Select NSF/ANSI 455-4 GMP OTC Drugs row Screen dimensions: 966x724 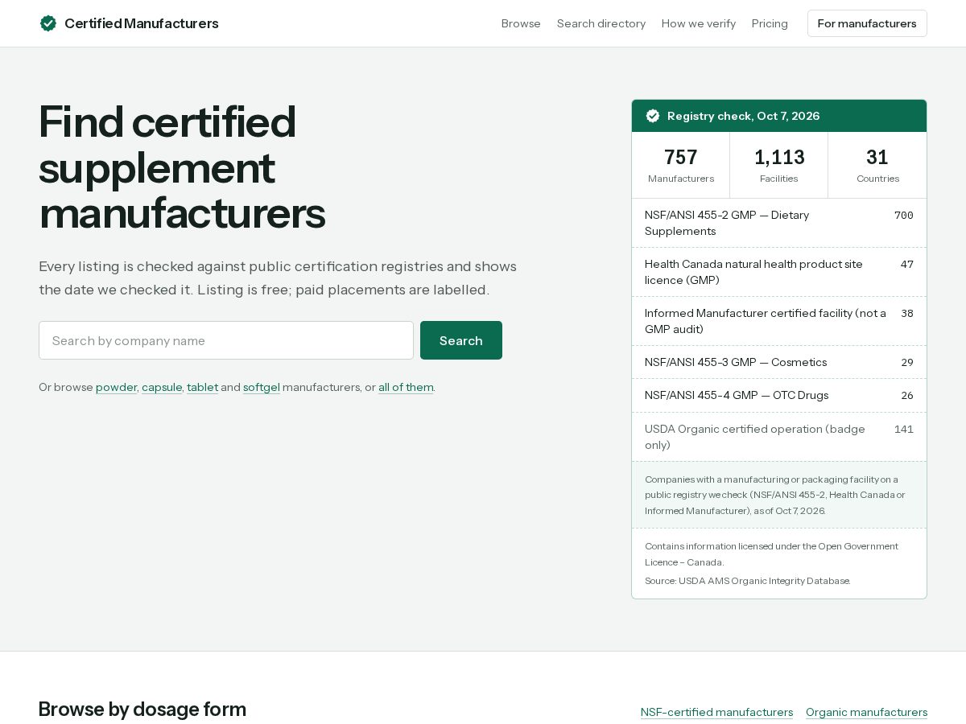(779, 395)
